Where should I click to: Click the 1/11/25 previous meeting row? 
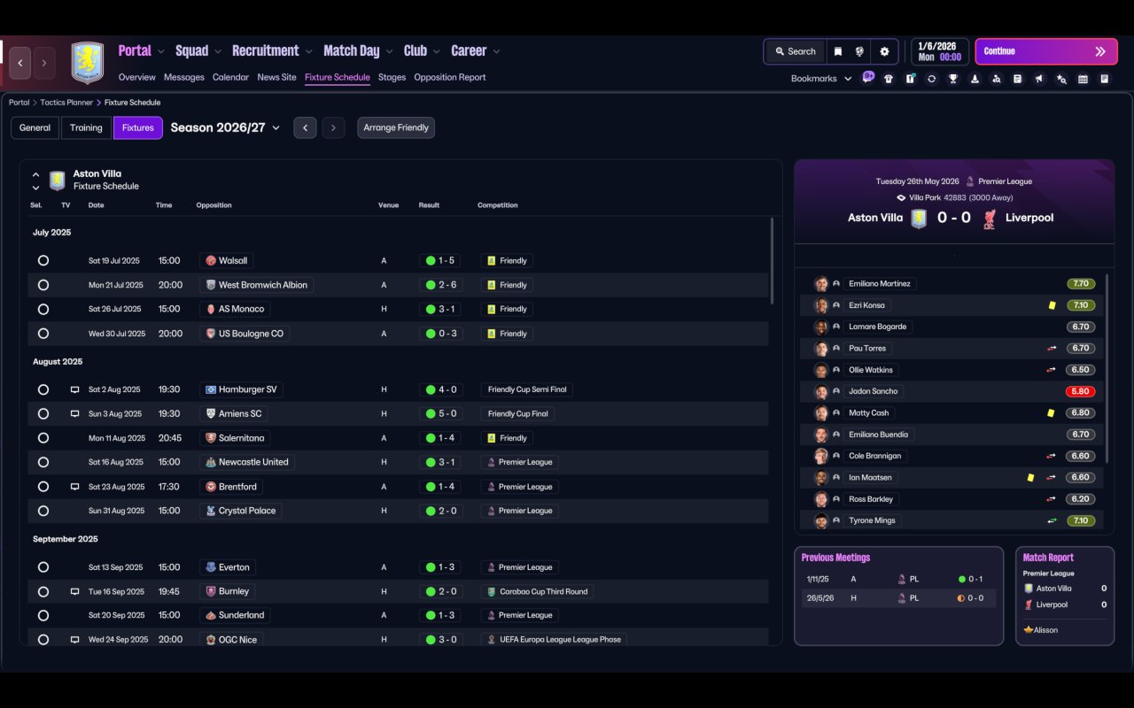point(898,579)
